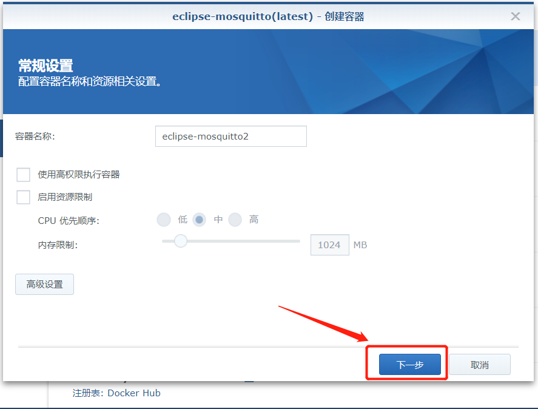538x409 pixels.
Task: Click the 容器名称 text field
Action: pyautogui.click(x=231, y=137)
